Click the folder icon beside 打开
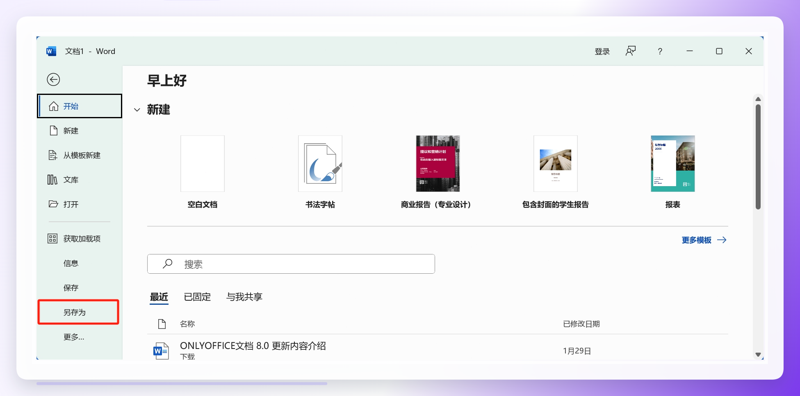 [x=53, y=204]
